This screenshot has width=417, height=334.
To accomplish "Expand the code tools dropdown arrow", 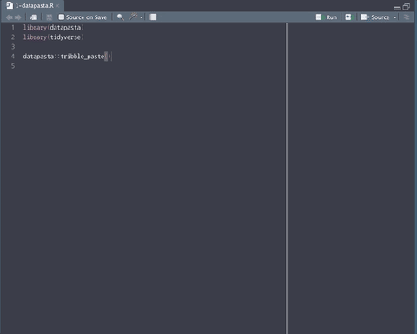I will [x=142, y=17].
